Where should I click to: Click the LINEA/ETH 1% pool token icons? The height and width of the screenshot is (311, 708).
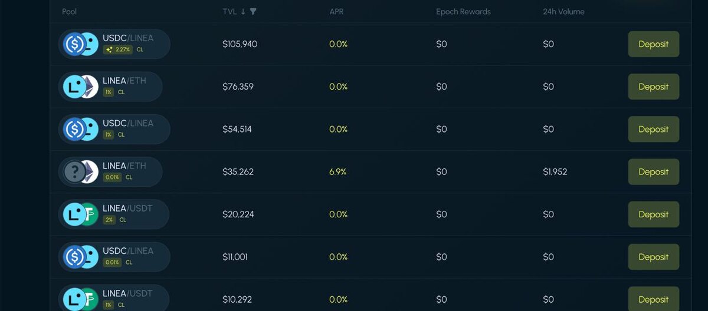(81, 87)
